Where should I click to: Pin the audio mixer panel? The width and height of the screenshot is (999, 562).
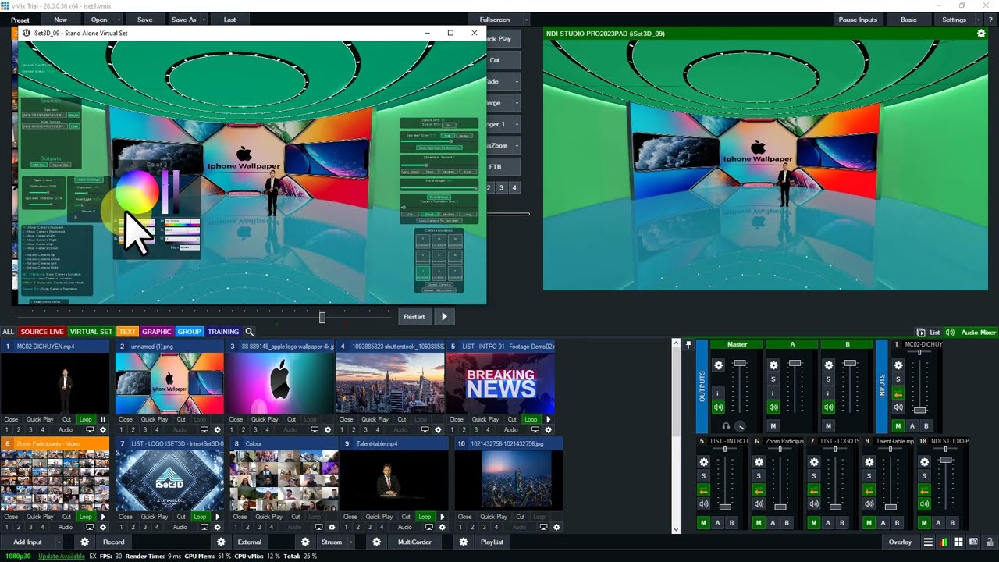click(688, 343)
